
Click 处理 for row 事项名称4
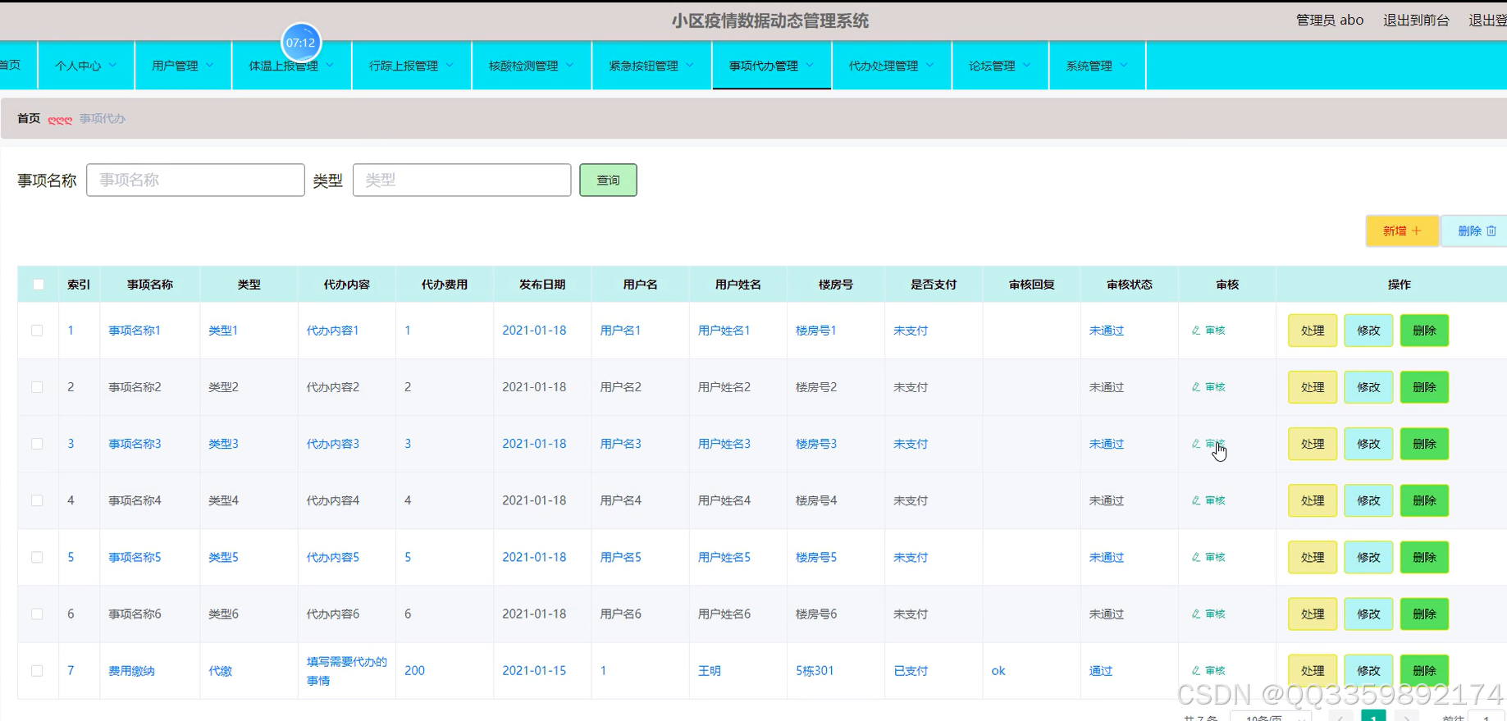point(1313,500)
